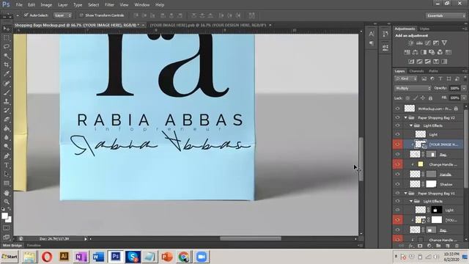Click the horizontal canvas scrollbar
This screenshot has height=264, width=469.
pos(251,238)
